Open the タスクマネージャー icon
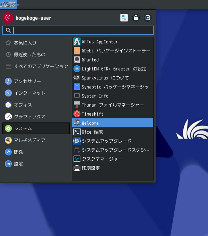The image size is (208, 236). point(77,159)
